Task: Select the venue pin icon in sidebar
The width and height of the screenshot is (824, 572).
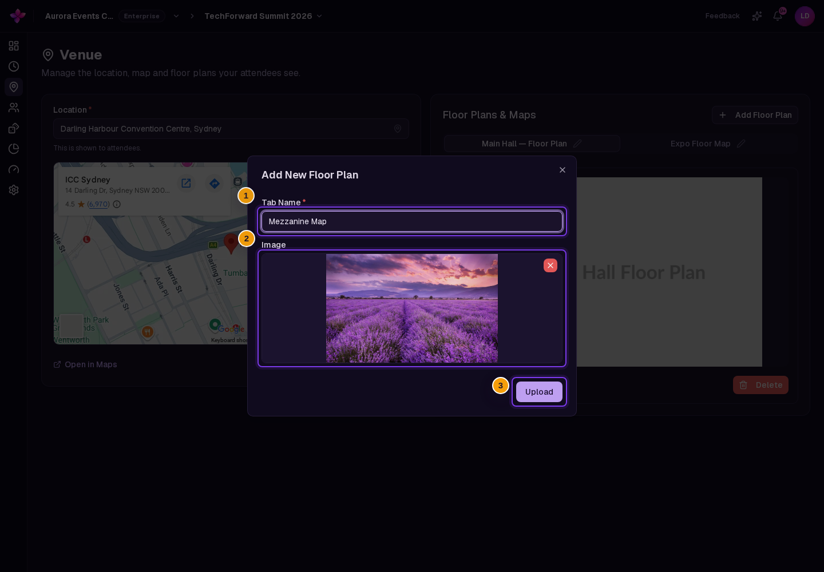Action: 14,87
